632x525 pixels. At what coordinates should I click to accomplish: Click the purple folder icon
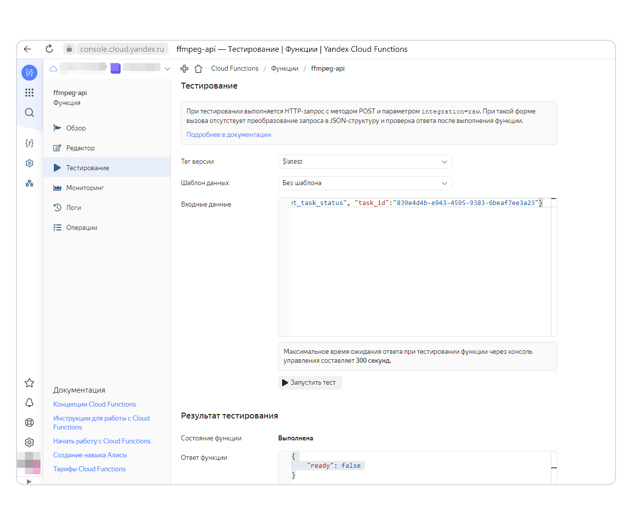(x=116, y=68)
